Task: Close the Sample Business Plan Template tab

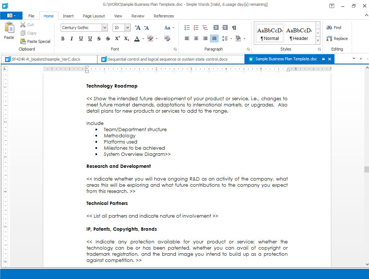Action: point(329,59)
